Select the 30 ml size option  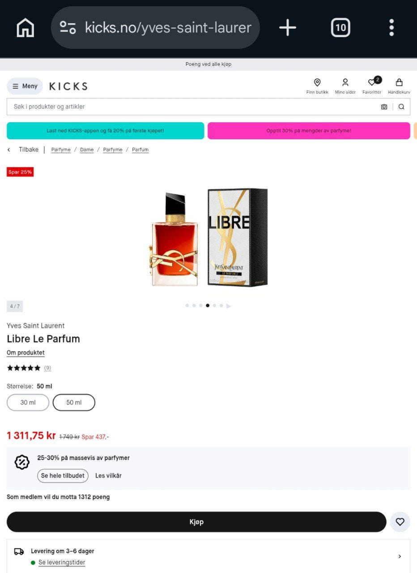point(28,402)
